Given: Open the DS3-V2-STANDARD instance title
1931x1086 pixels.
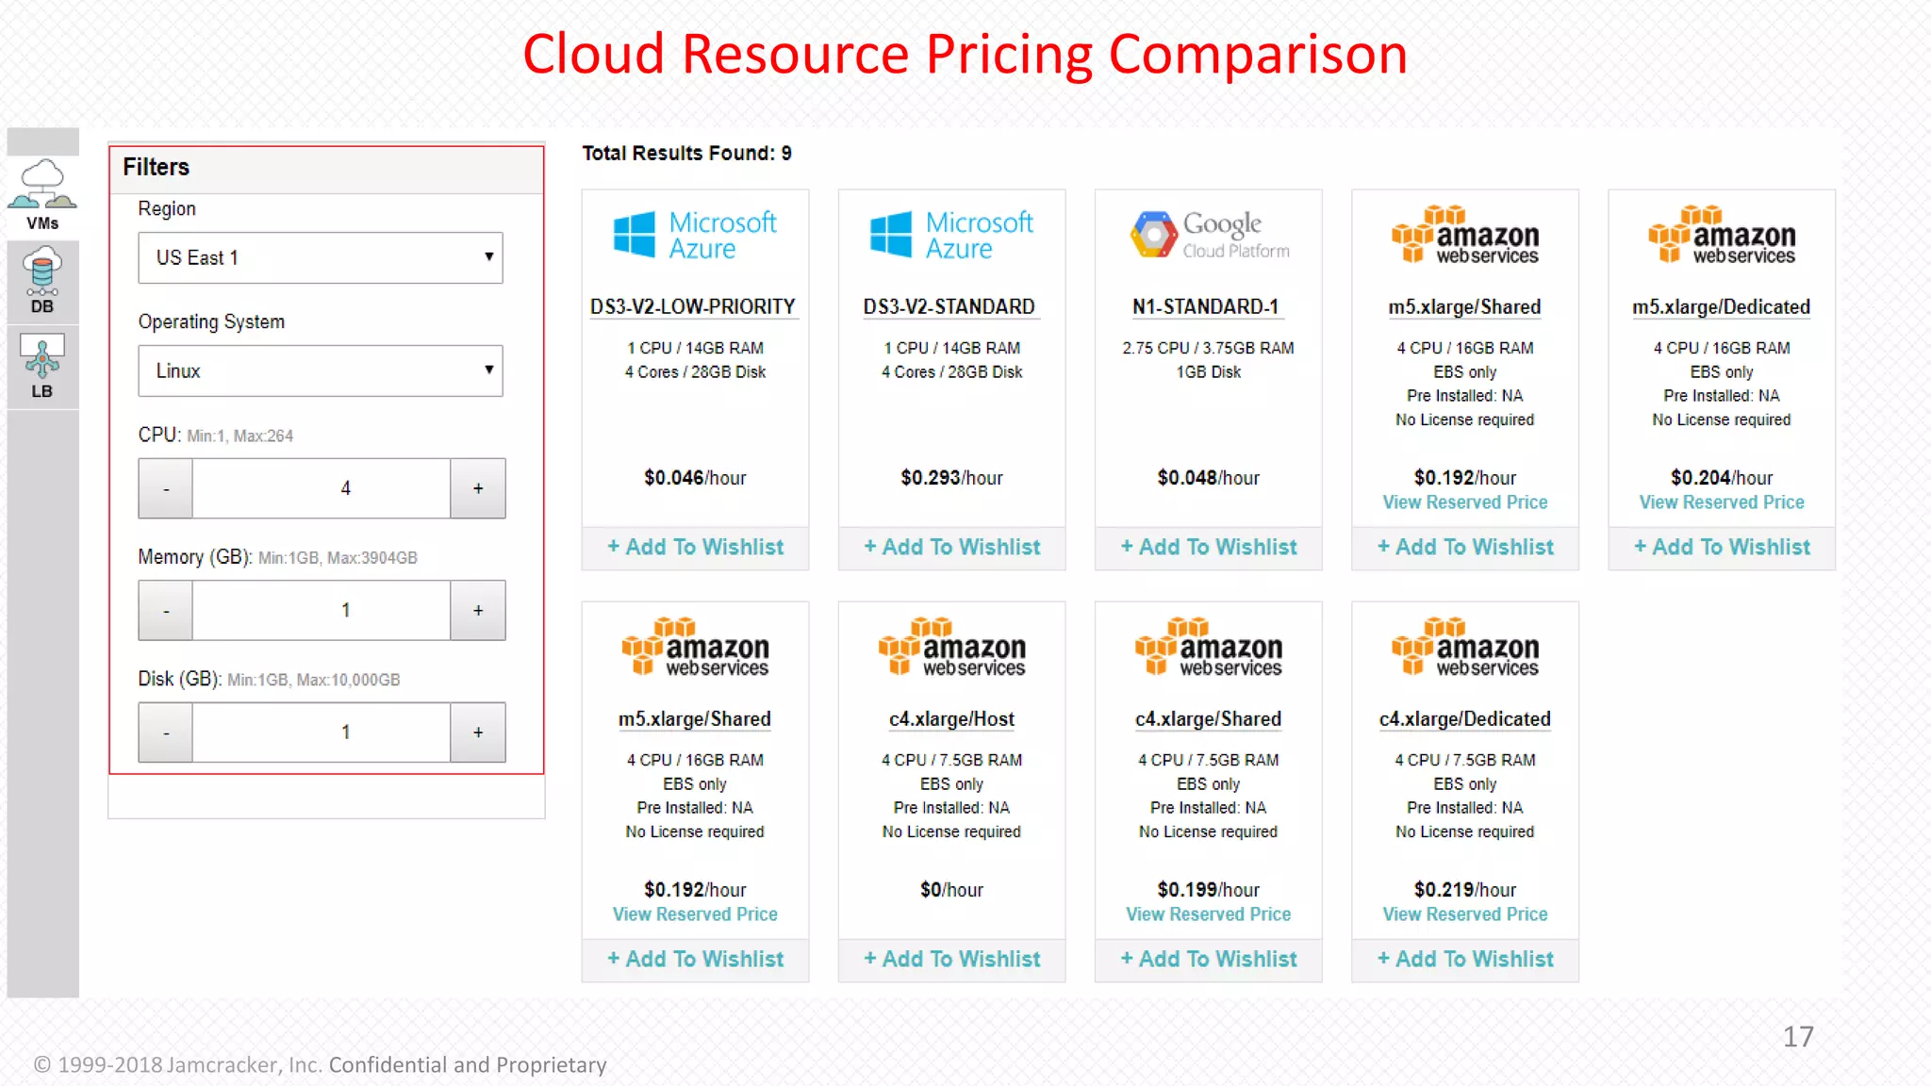Looking at the screenshot, I should pos(950,307).
